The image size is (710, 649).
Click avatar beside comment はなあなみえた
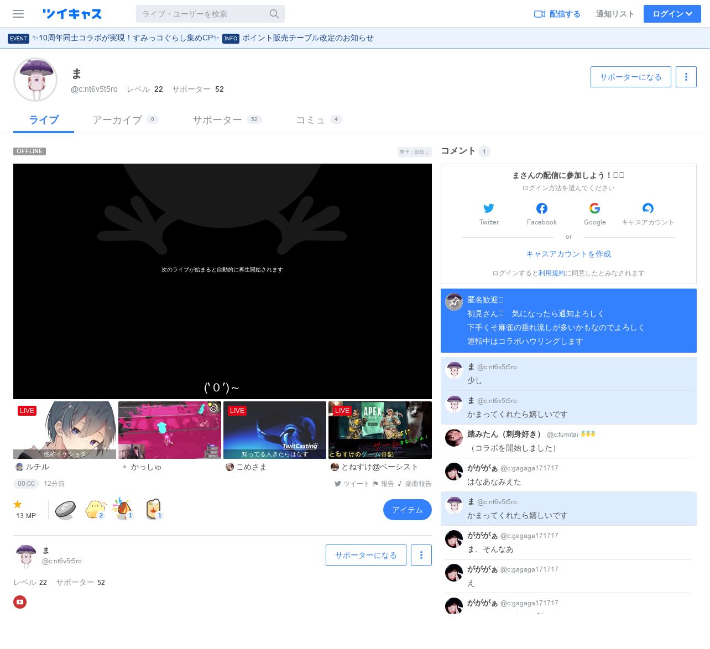point(454,472)
